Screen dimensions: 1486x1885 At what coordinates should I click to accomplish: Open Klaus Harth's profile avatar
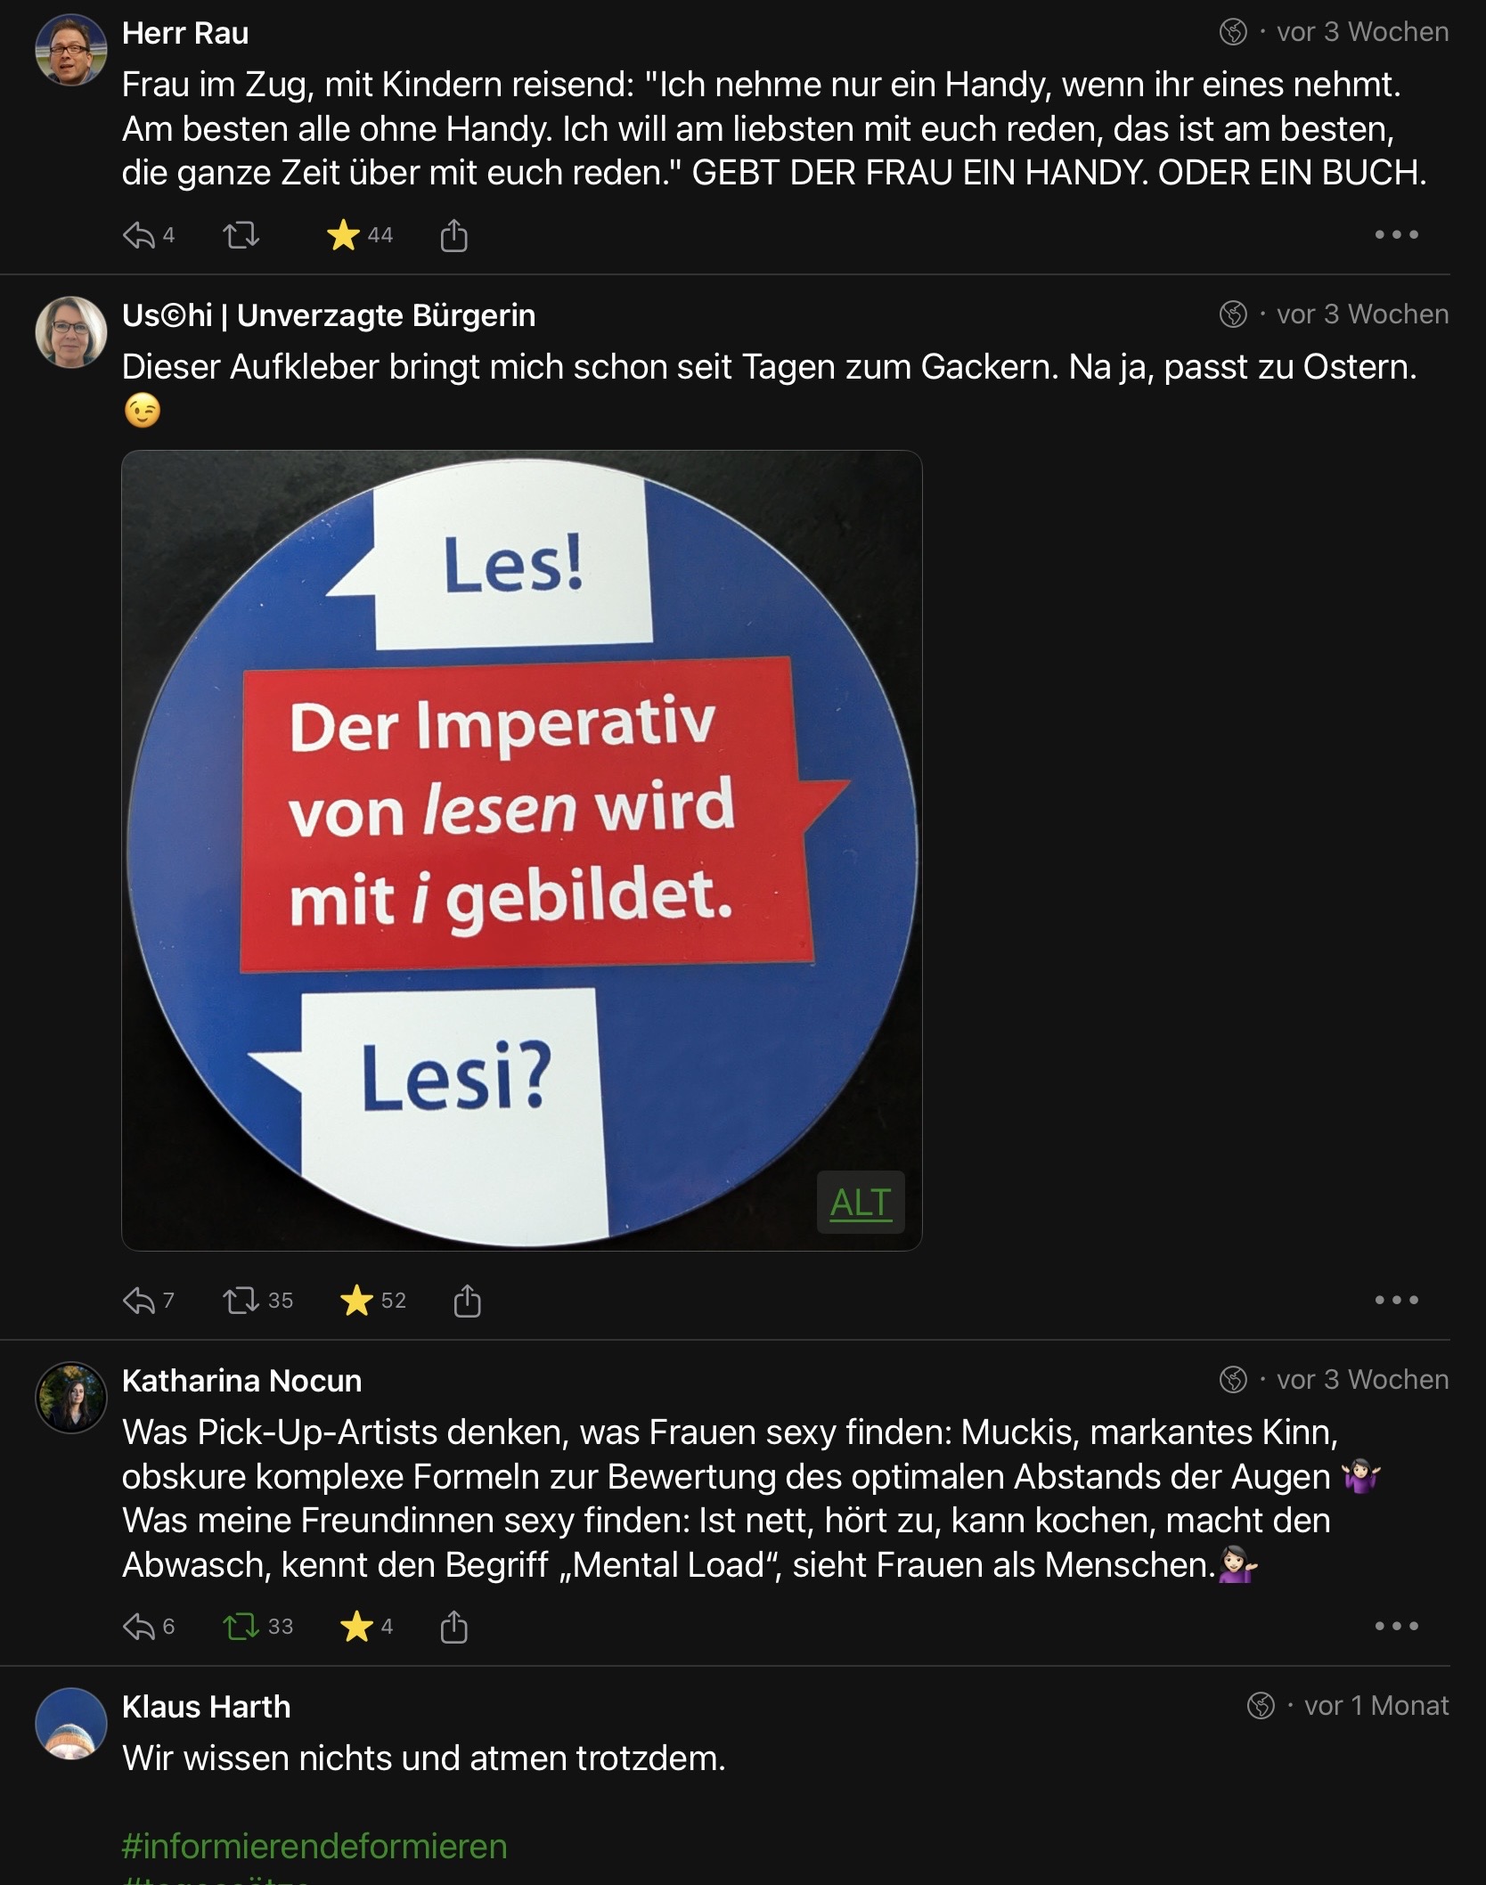[x=71, y=1724]
